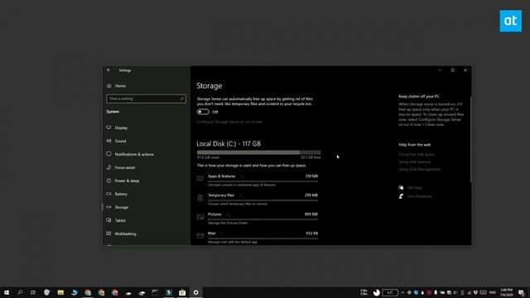Screen dimensions: 530x298
Task: Click the Local Disk C usage bar
Action: pos(259,152)
